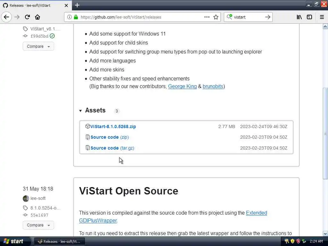
Task: Open lee-soft user profile link
Action: pos(38,198)
